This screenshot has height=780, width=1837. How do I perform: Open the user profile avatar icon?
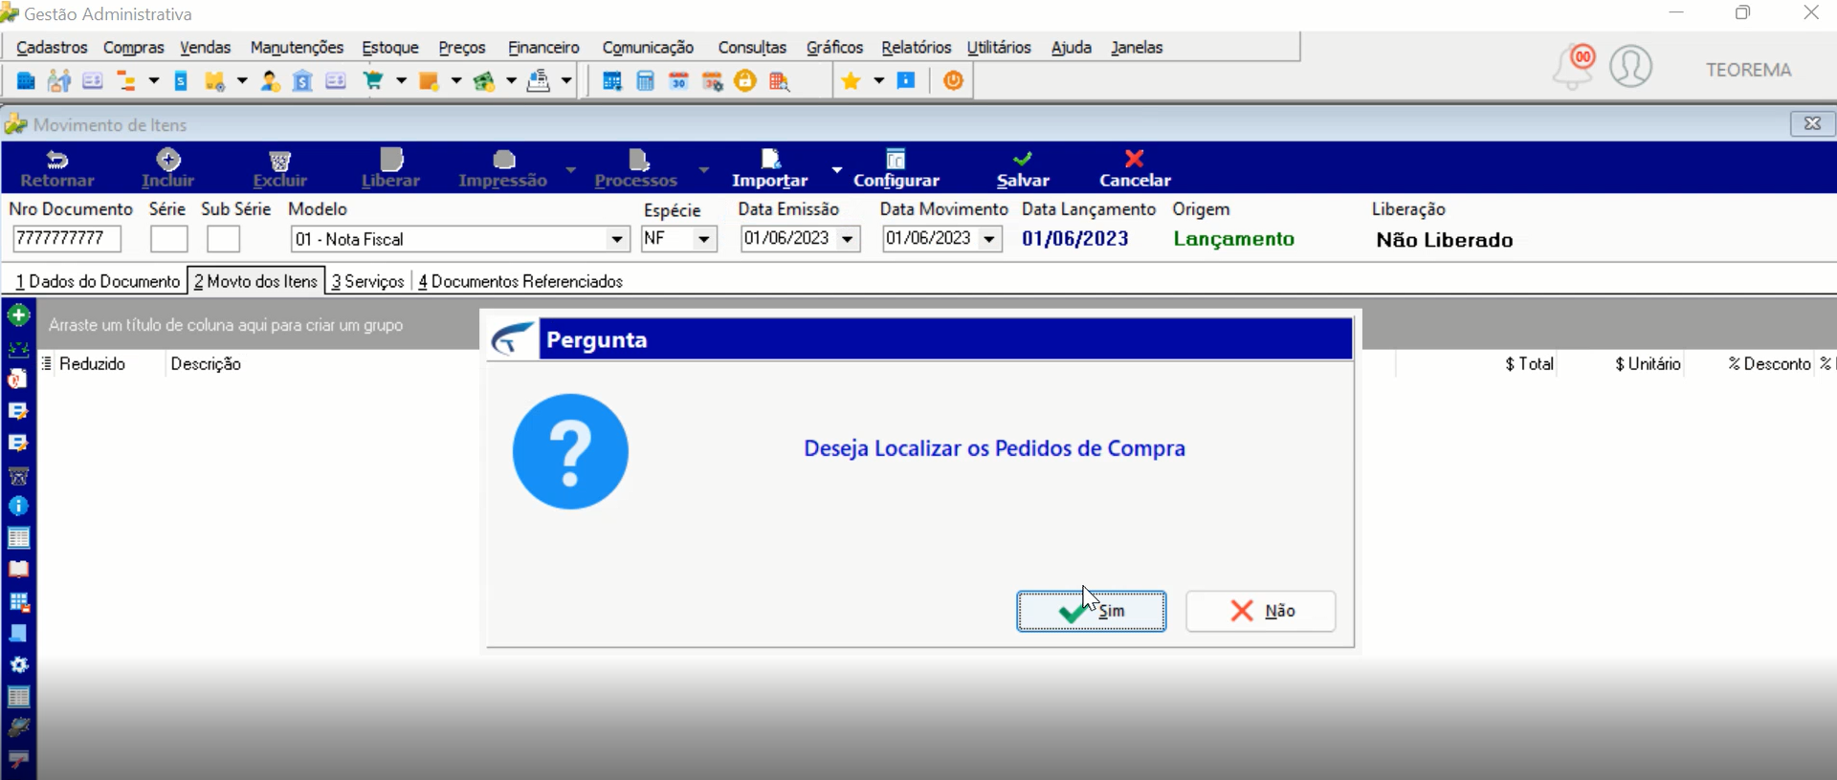[1631, 67]
